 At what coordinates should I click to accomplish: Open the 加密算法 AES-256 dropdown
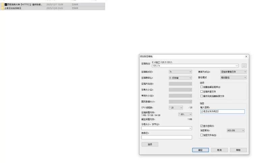point(236,131)
